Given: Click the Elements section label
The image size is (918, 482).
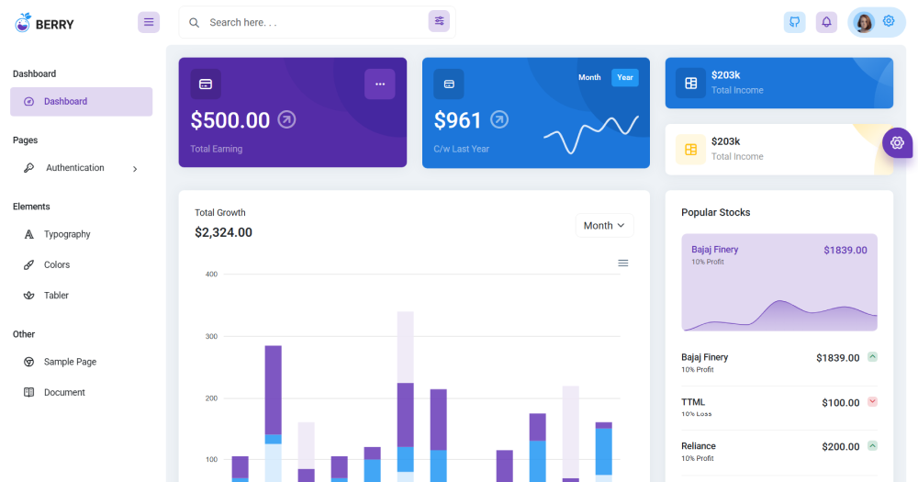Looking at the screenshot, I should [x=31, y=207].
